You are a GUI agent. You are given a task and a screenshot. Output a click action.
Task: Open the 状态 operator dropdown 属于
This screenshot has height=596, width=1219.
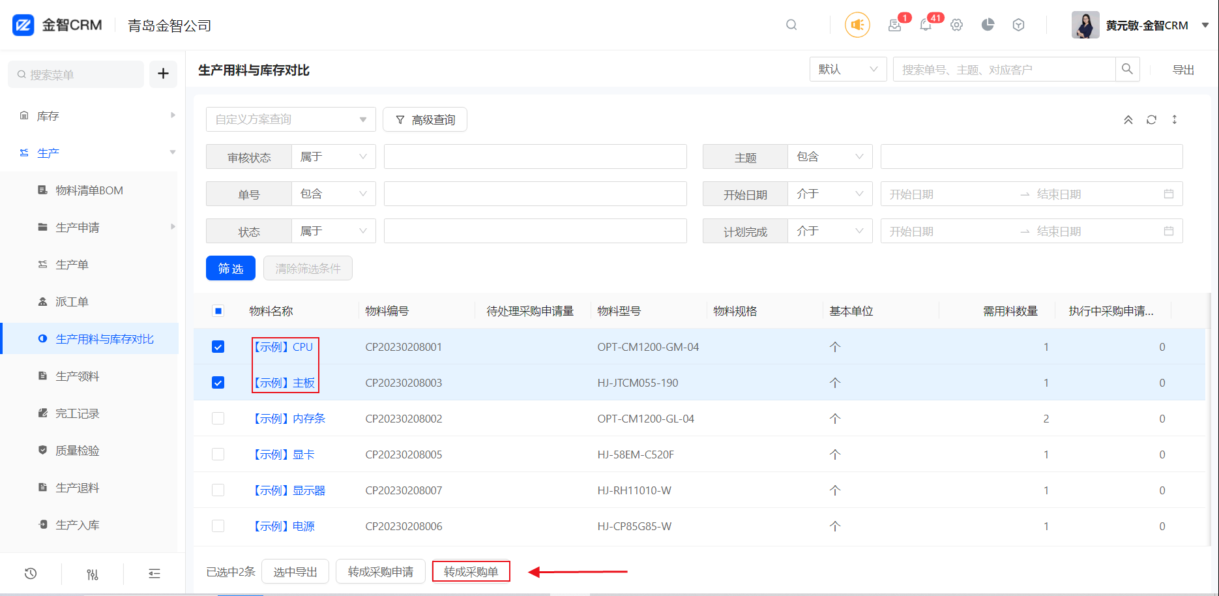(333, 231)
